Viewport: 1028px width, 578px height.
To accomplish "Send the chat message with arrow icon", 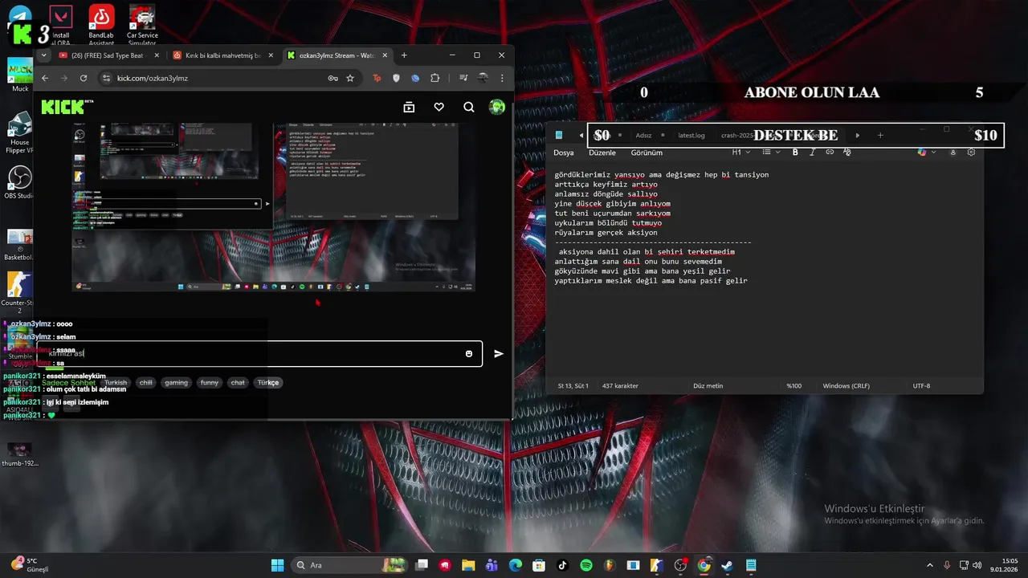I will [x=499, y=353].
